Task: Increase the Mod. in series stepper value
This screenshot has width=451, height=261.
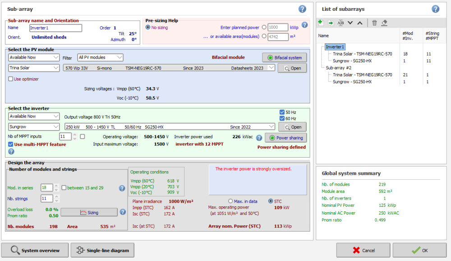Action: [56, 185]
